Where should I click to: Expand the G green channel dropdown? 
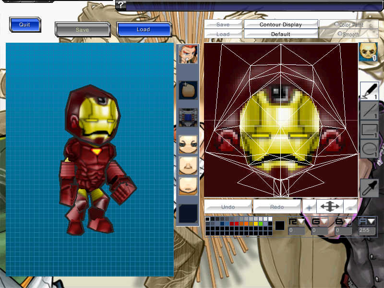click(324, 221)
